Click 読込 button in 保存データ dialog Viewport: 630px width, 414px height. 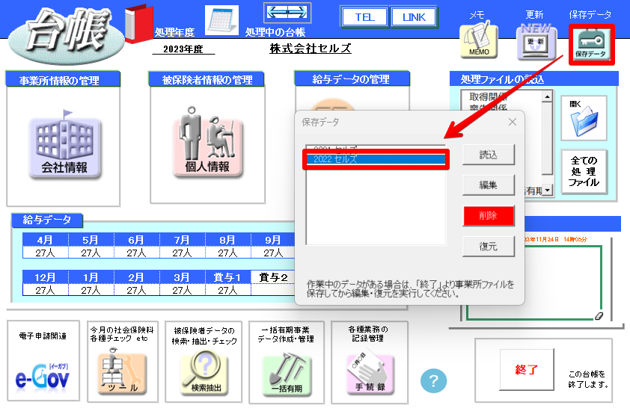click(488, 155)
